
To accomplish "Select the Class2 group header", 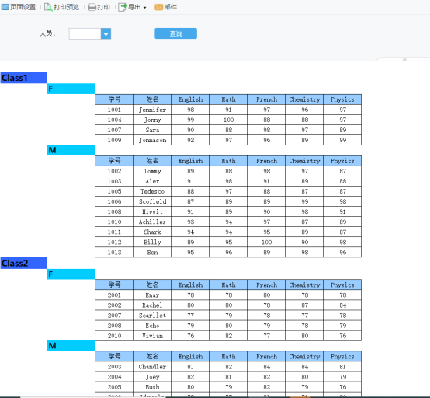I will point(24,263).
